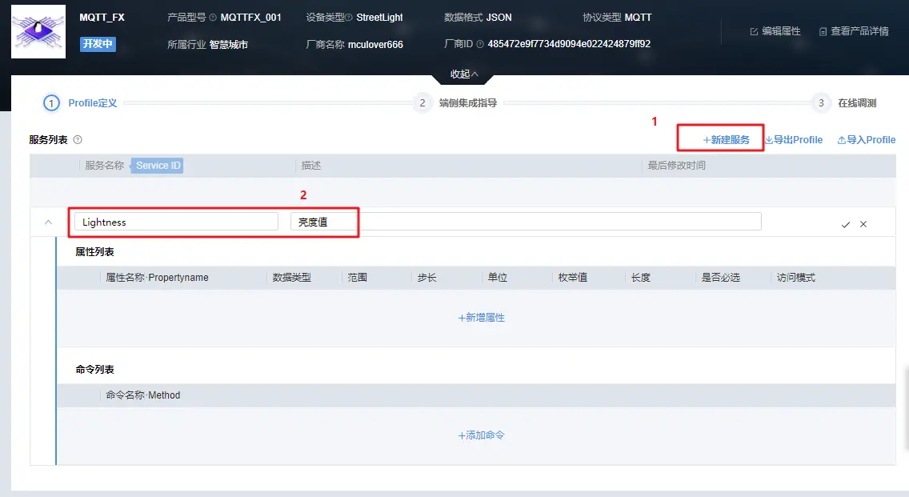The image size is (909, 497).
Task: Click the 枚举值 column header
Action: click(x=572, y=278)
